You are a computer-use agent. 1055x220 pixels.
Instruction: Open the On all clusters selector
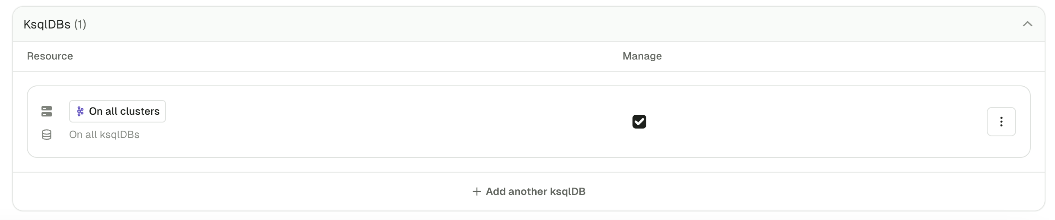[x=118, y=111]
